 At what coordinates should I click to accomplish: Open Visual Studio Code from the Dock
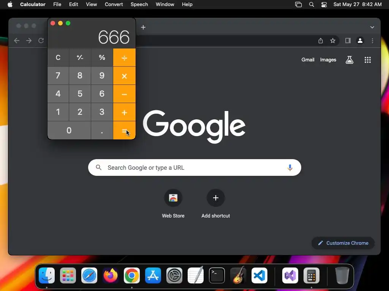pos(259,275)
